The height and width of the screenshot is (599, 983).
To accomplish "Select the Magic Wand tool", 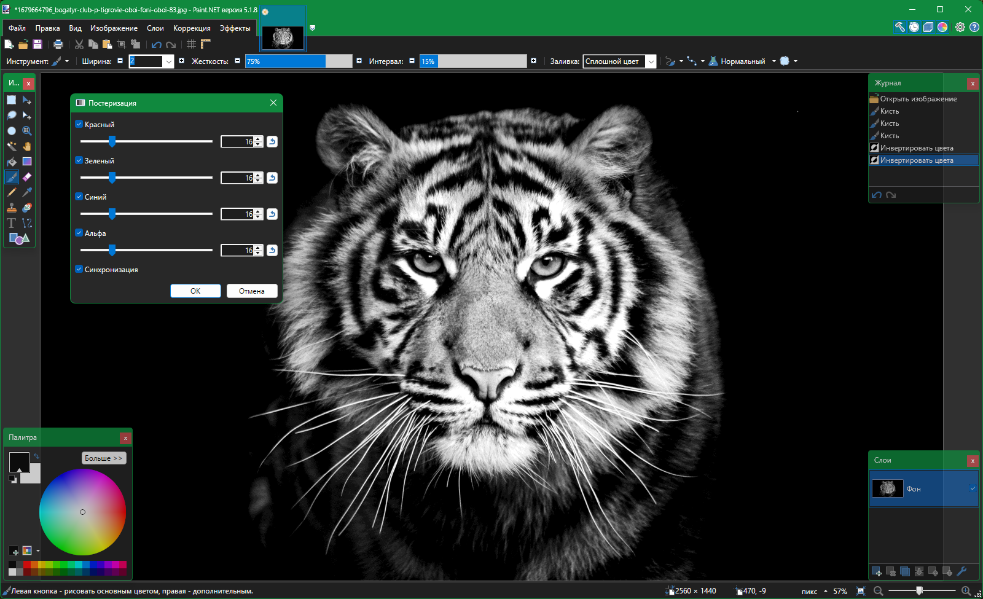I will point(12,146).
